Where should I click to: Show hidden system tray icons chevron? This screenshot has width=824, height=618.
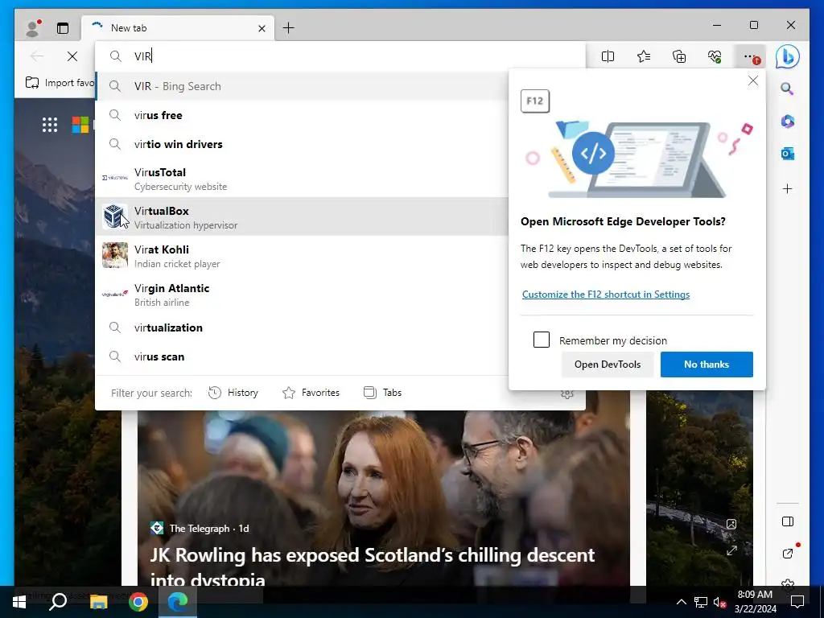click(x=681, y=602)
